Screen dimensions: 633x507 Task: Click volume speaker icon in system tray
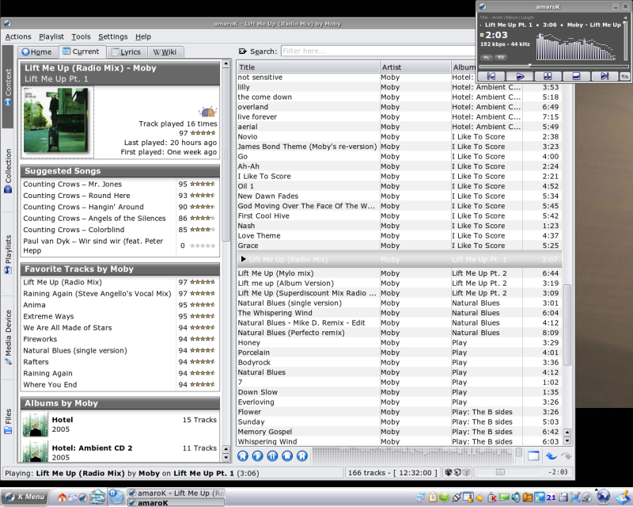pyautogui.click(x=516, y=497)
